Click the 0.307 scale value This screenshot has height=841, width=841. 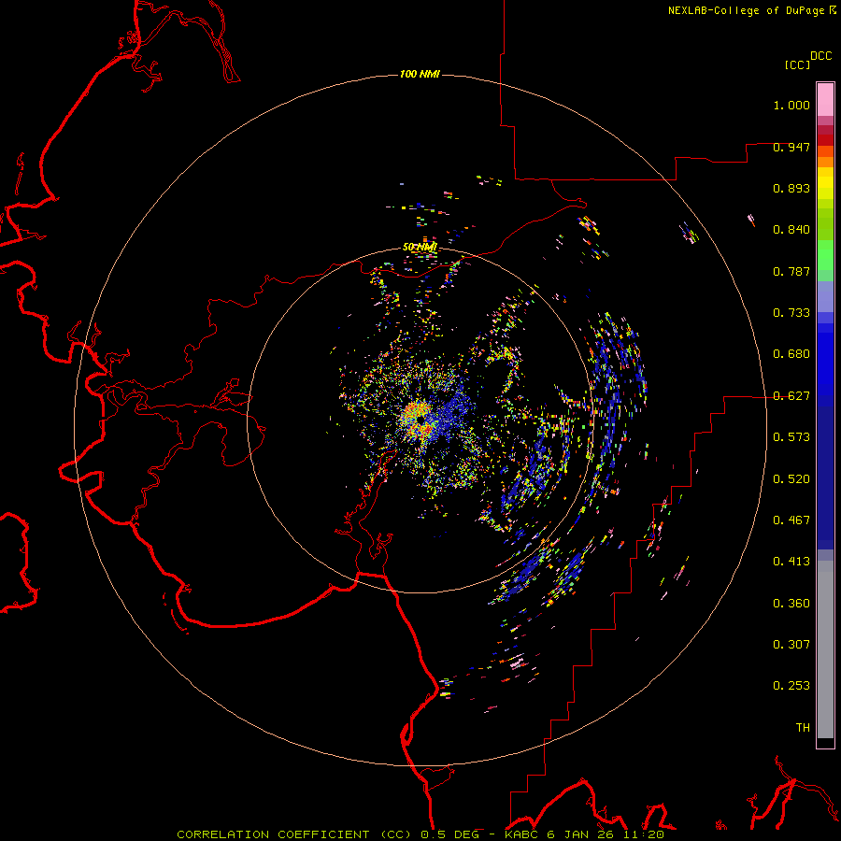click(x=791, y=644)
